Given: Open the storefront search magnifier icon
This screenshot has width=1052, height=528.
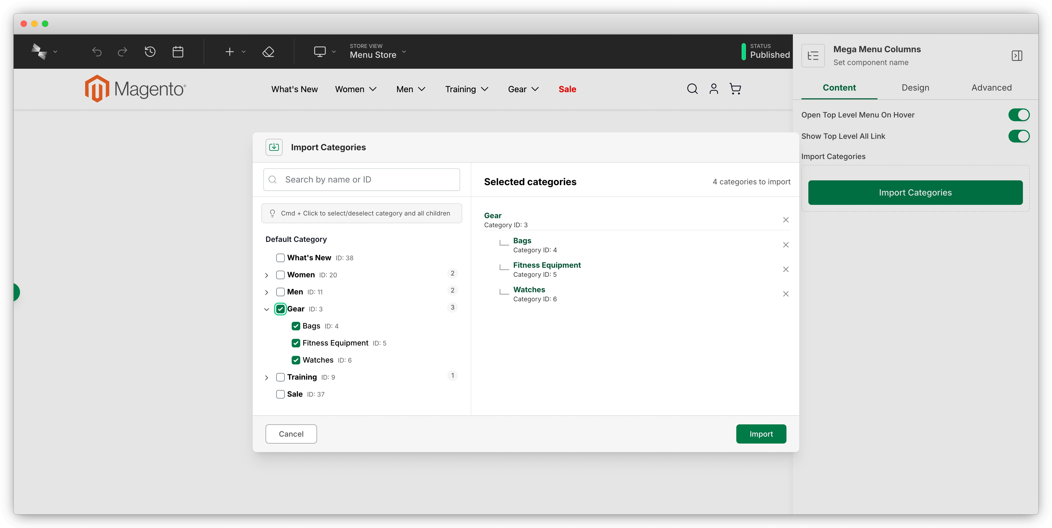Looking at the screenshot, I should tap(692, 89).
